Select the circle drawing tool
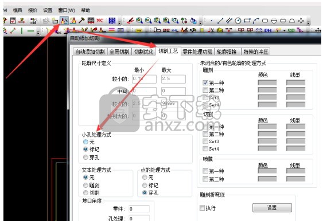323x221 pixels. point(238,21)
